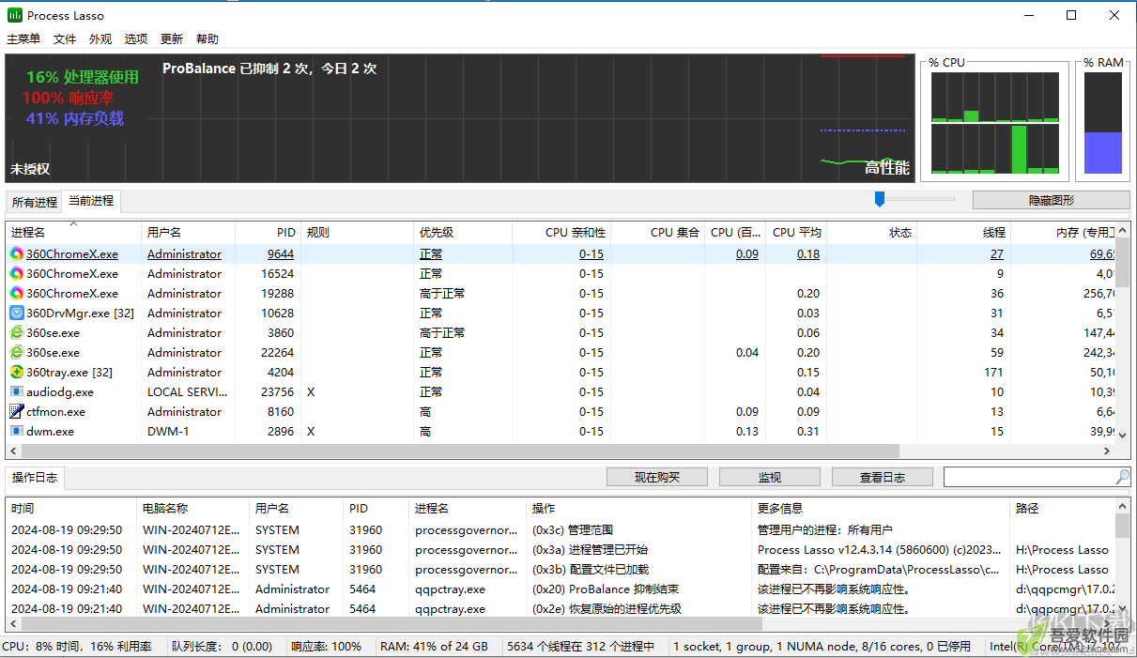The height and width of the screenshot is (658, 1137).
Task: Open the 主菜单 menu
Action: tap(23, 38)
